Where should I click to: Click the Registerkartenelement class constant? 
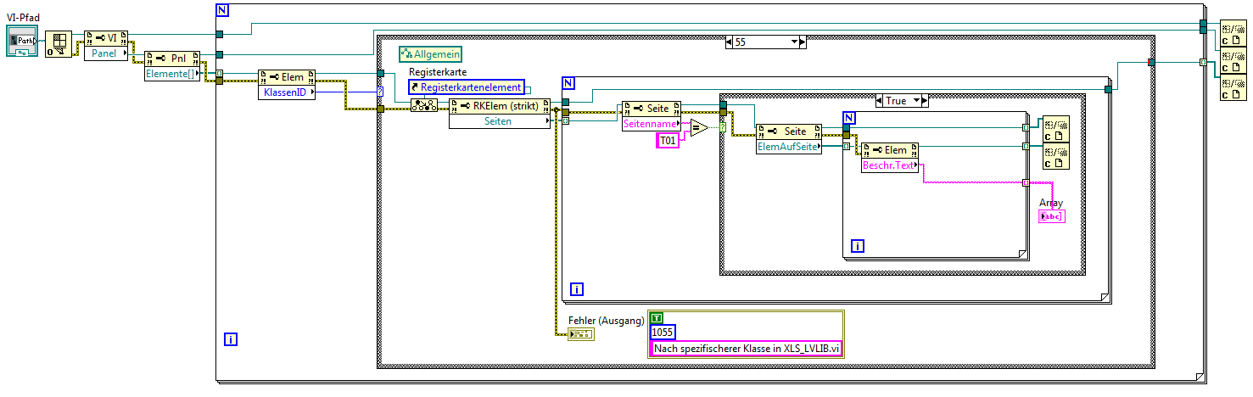click(466, 87)
